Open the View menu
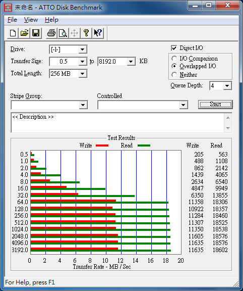Screen dimensions: 243x291 tap(31, 20)
